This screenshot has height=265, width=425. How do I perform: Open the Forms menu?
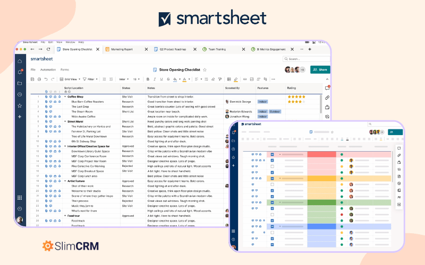(65, 70)
